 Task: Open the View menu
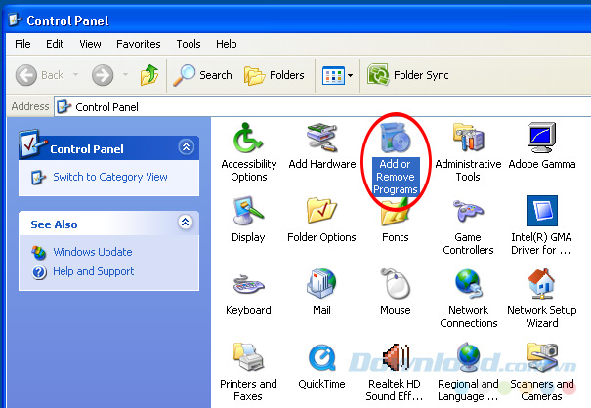(x=90, y=44)
